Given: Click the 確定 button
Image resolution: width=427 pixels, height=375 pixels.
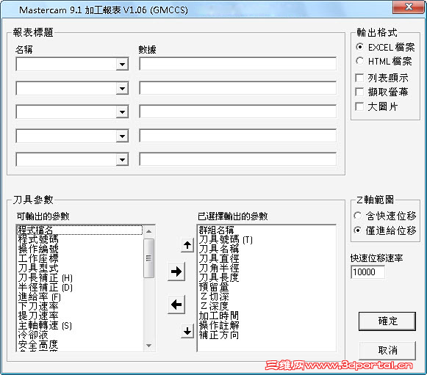Looking at the screenshot, I should point(387,321).
